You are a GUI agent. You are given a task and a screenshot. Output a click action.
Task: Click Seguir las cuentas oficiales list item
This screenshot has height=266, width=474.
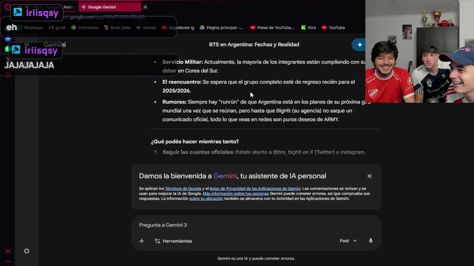tap(264, 152)
